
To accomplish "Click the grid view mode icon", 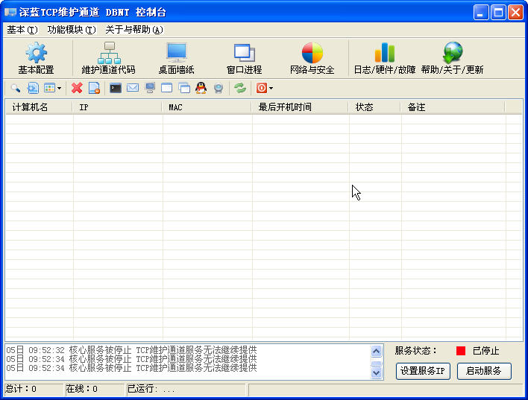I will [49, 88].
